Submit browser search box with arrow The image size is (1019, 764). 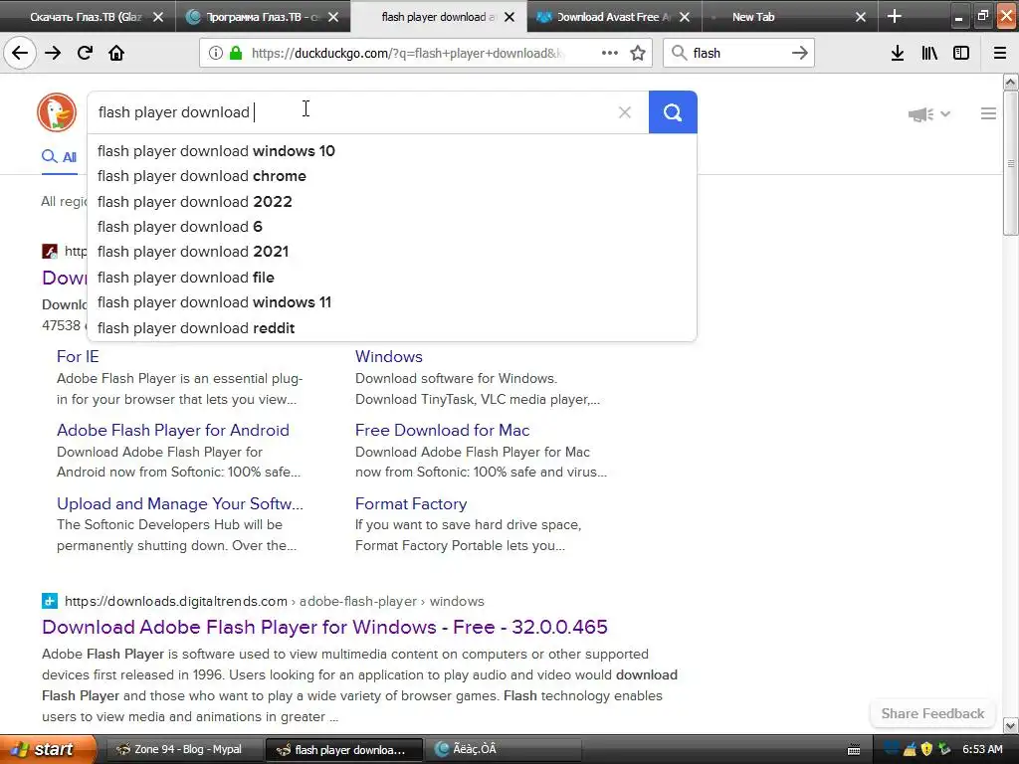click(800, 53)
